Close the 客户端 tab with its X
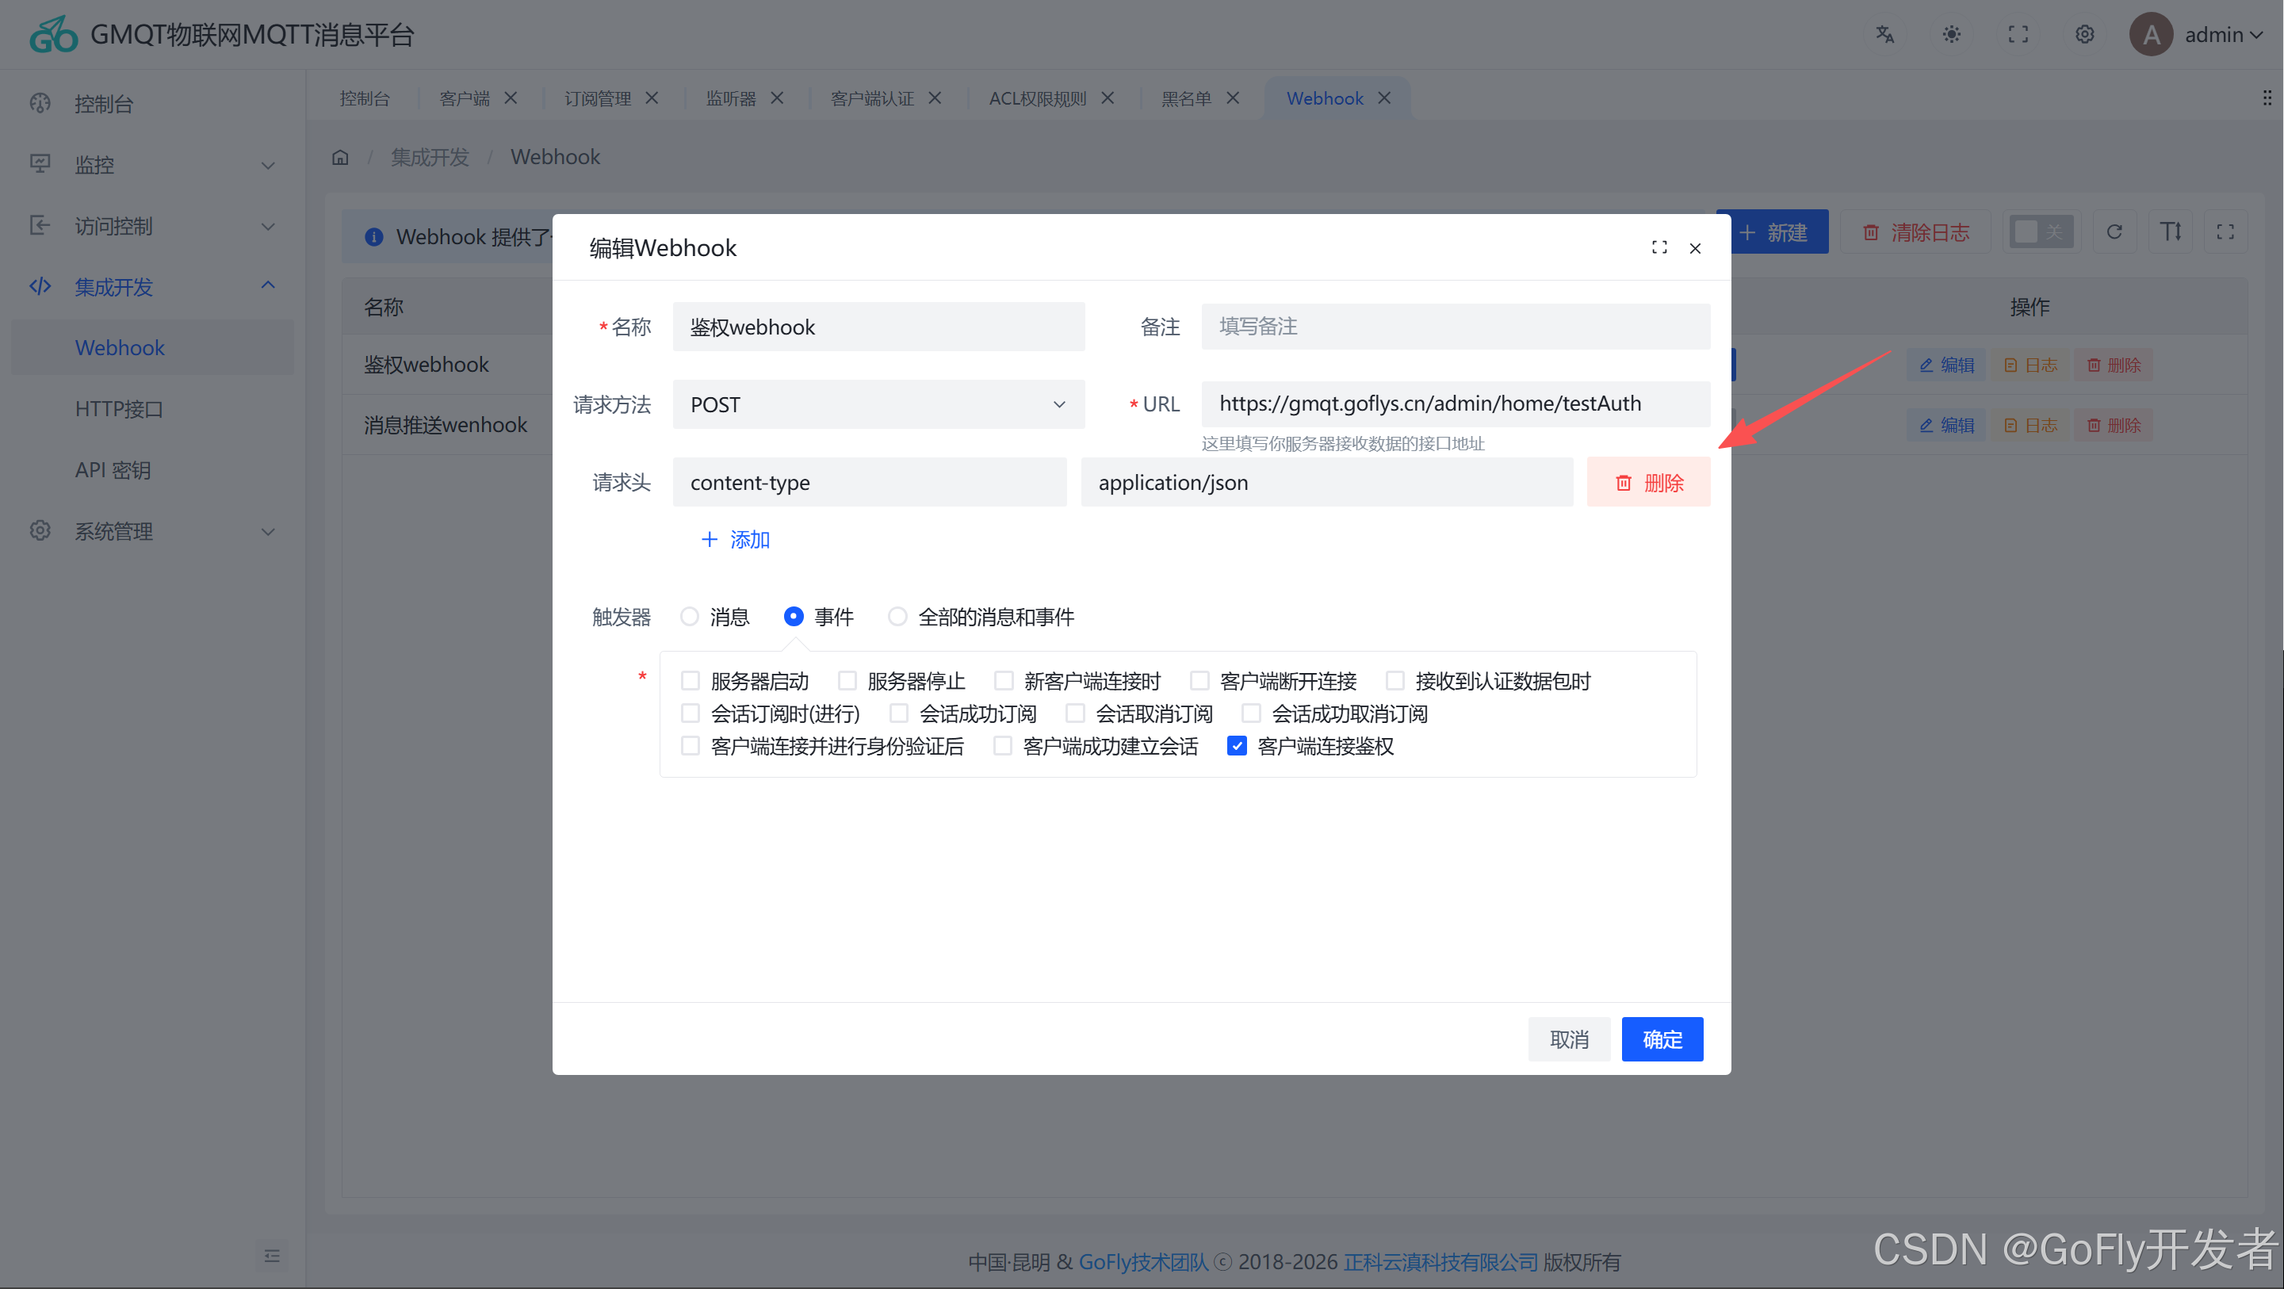Viewport: 2284px width, 1289px height. pos(511,98)
